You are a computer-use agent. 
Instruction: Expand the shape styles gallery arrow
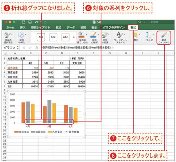pos(74,37)
